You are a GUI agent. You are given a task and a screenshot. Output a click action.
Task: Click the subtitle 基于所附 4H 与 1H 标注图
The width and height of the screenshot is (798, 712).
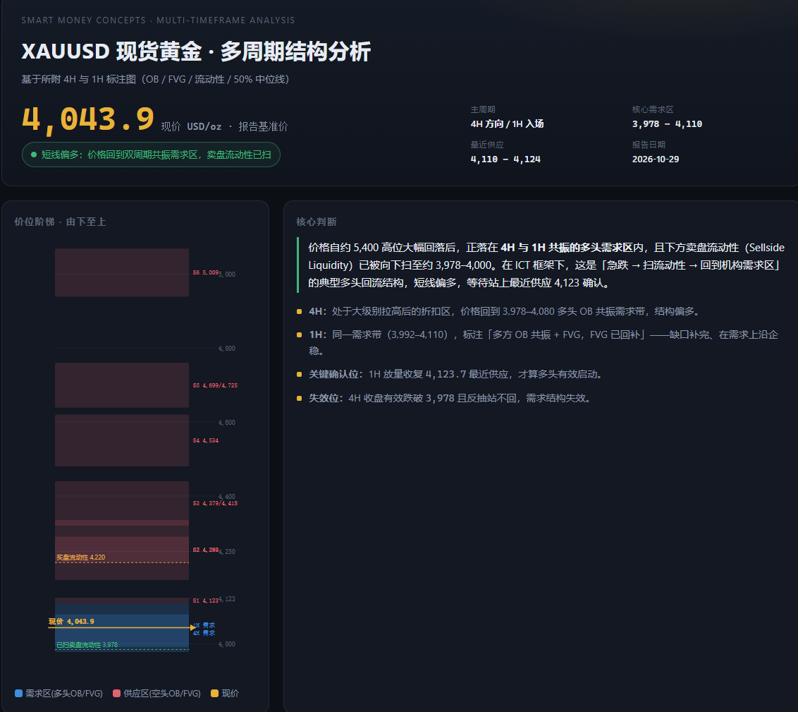click(155, 79)
